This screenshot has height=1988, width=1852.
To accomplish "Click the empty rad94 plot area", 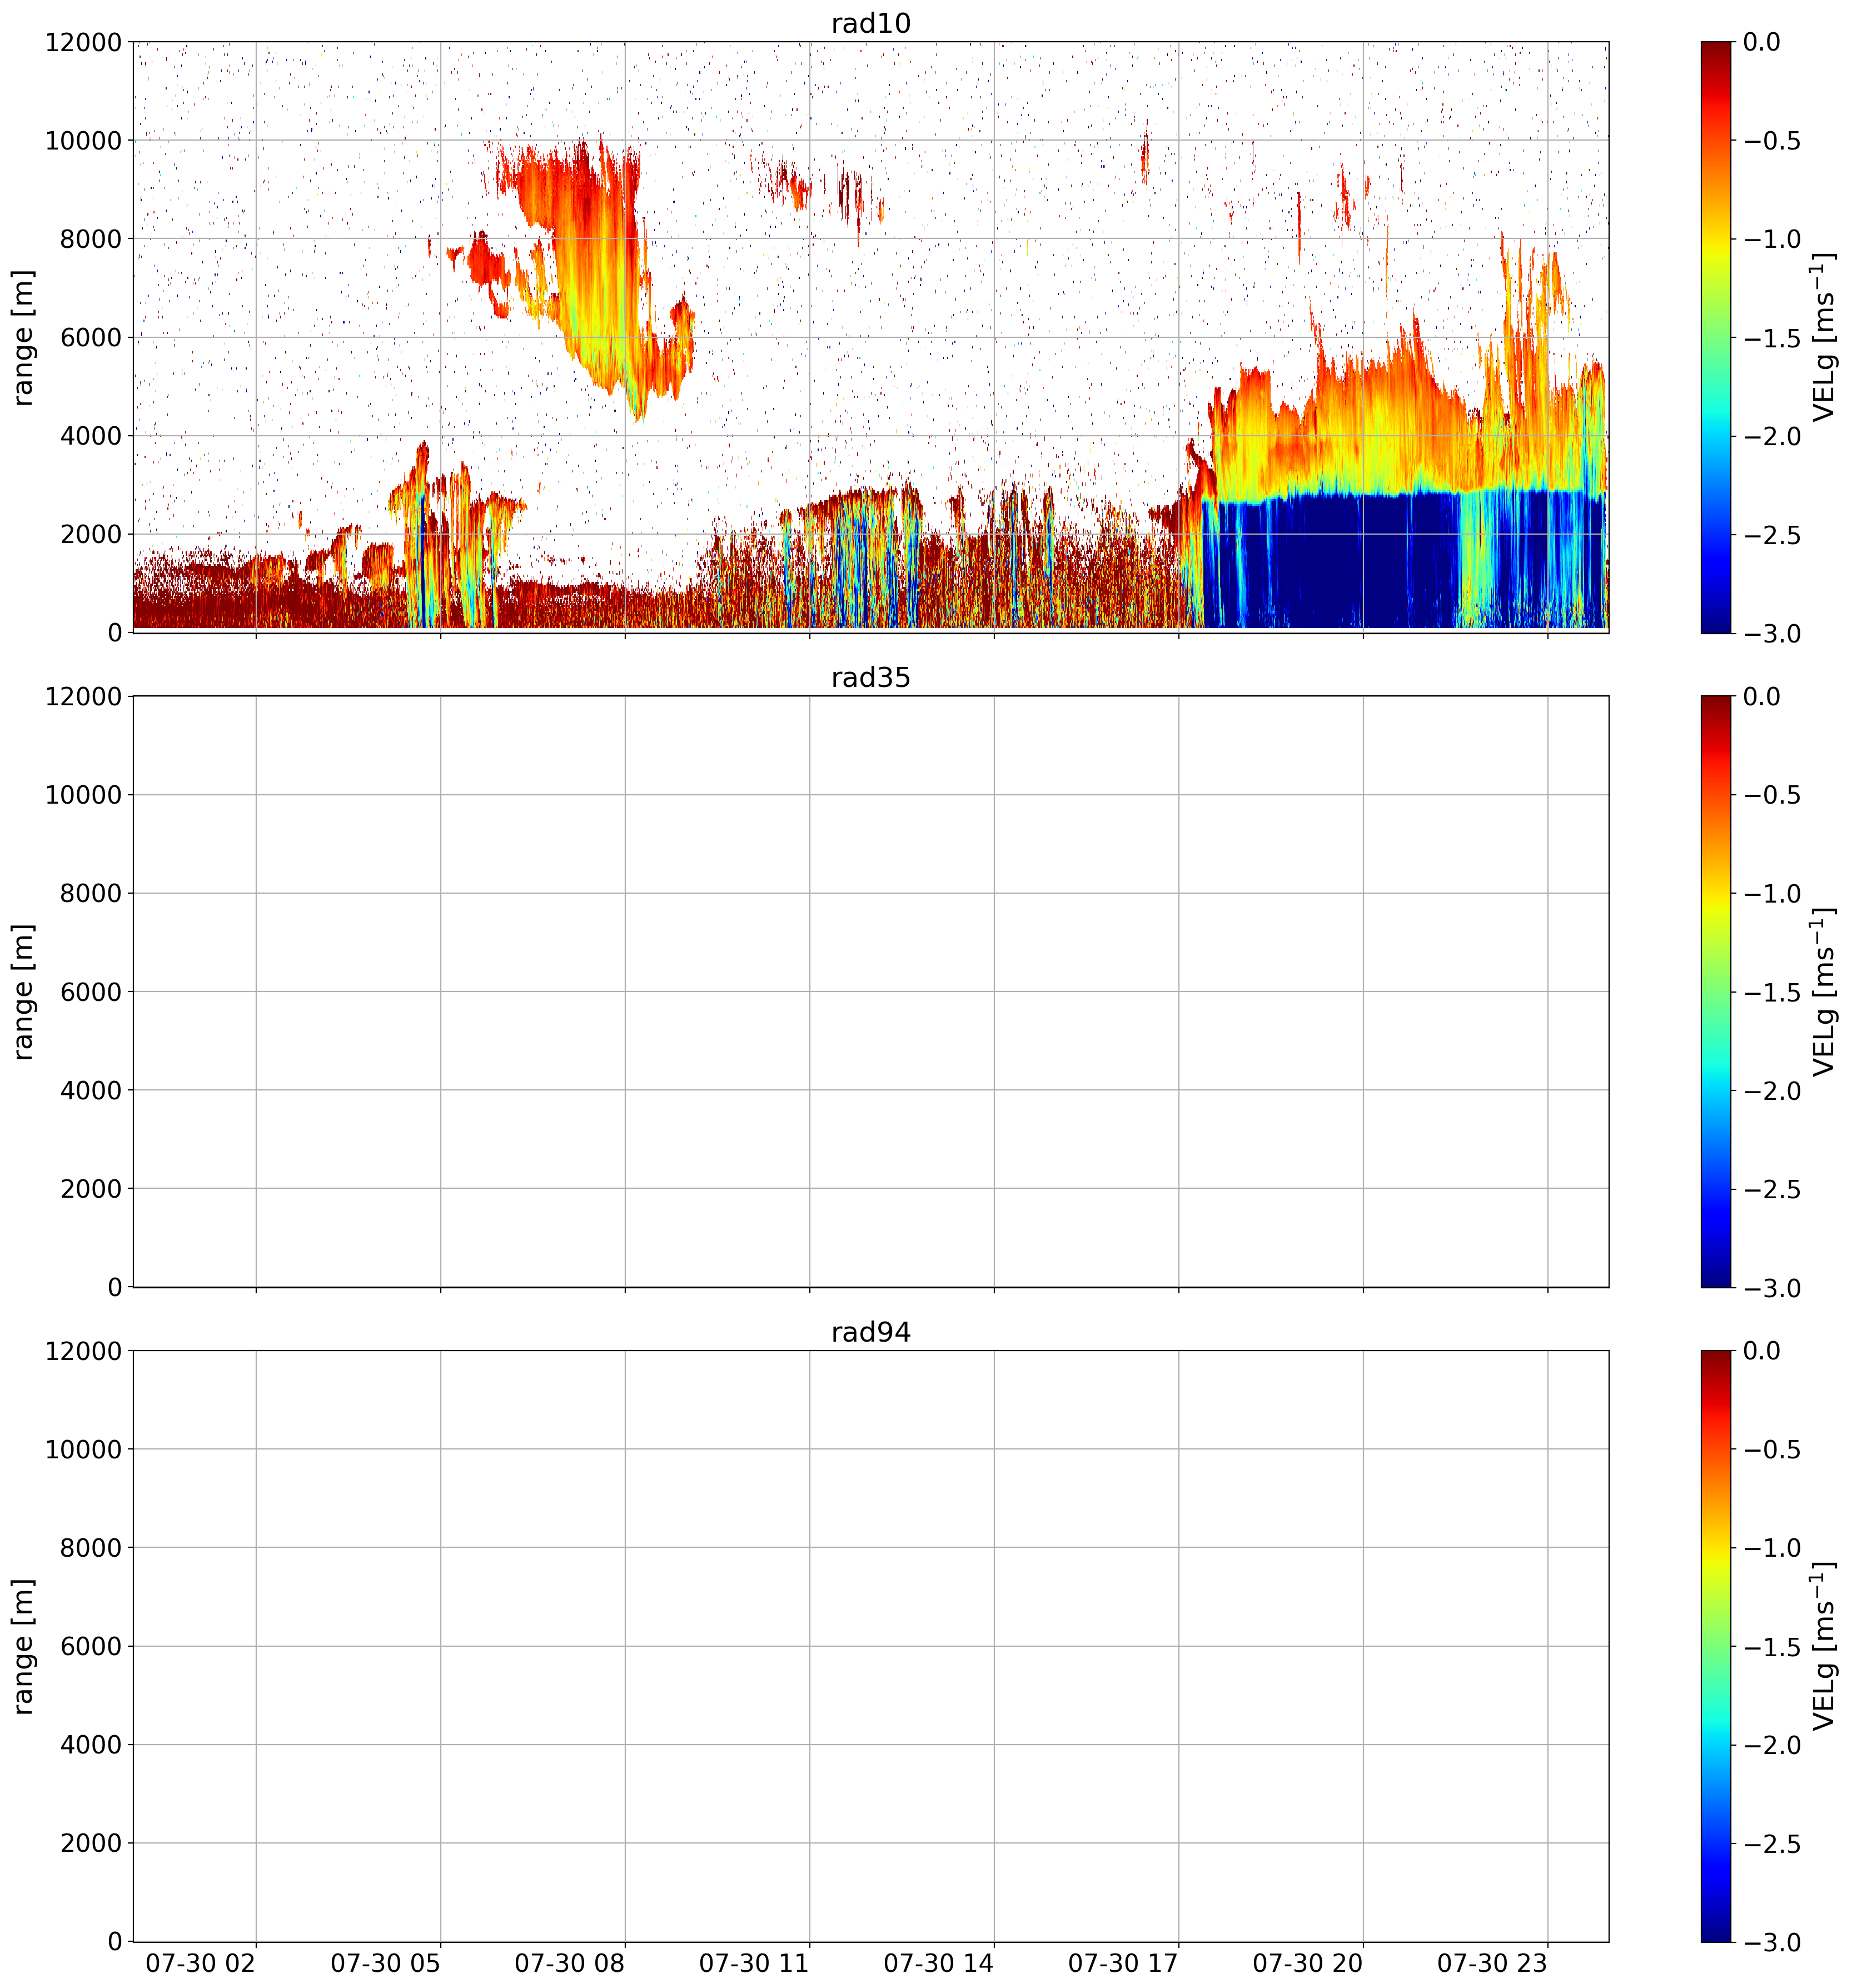I will pyautogui.click(x=870, y=1645).
